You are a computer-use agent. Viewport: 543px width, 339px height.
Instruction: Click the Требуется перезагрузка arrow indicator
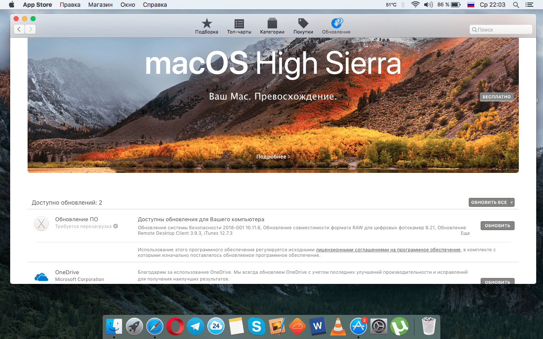click(115, 226)
